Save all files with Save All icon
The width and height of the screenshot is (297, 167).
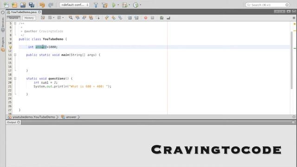[x=32, y=5]
